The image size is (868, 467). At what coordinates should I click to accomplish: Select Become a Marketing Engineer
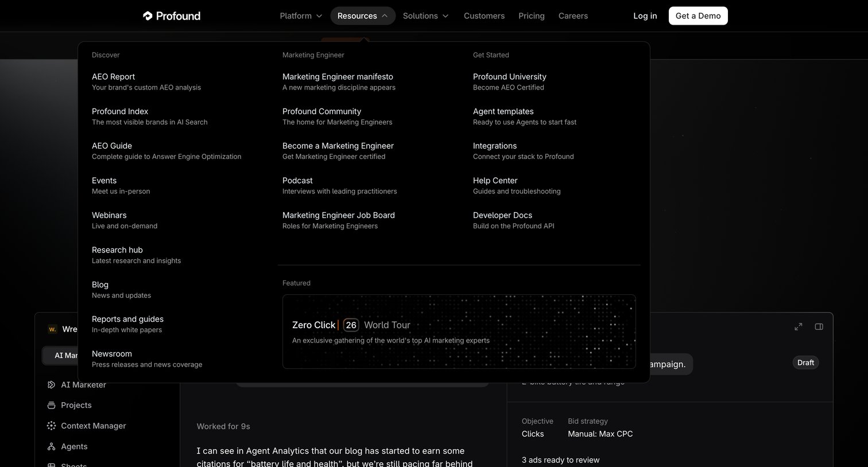pyautogui.click(x=338, y=151)
